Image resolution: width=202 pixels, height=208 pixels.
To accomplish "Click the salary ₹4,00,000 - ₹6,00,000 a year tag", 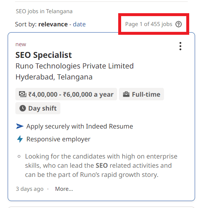I will click(x=66, y=94).
